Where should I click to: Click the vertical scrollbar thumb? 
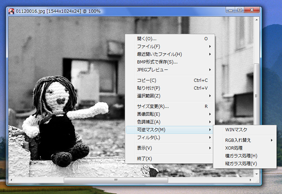[x=257, y=94]
